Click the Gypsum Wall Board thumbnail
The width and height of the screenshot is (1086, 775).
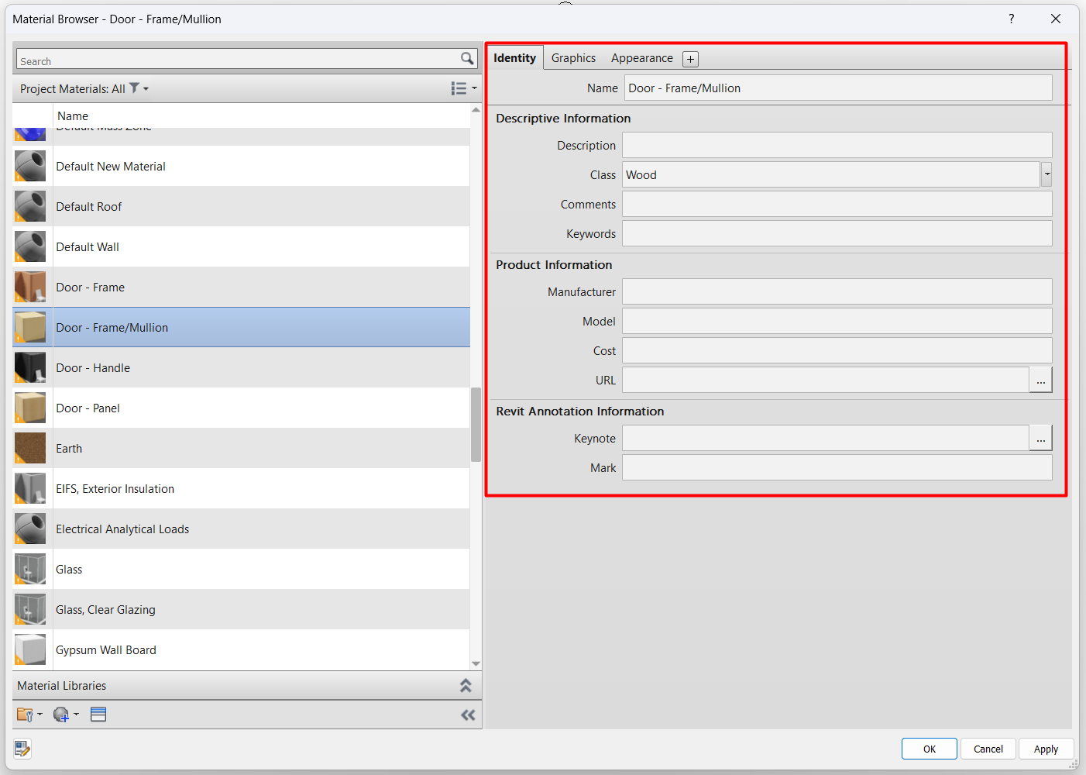(x=30, y=649)
